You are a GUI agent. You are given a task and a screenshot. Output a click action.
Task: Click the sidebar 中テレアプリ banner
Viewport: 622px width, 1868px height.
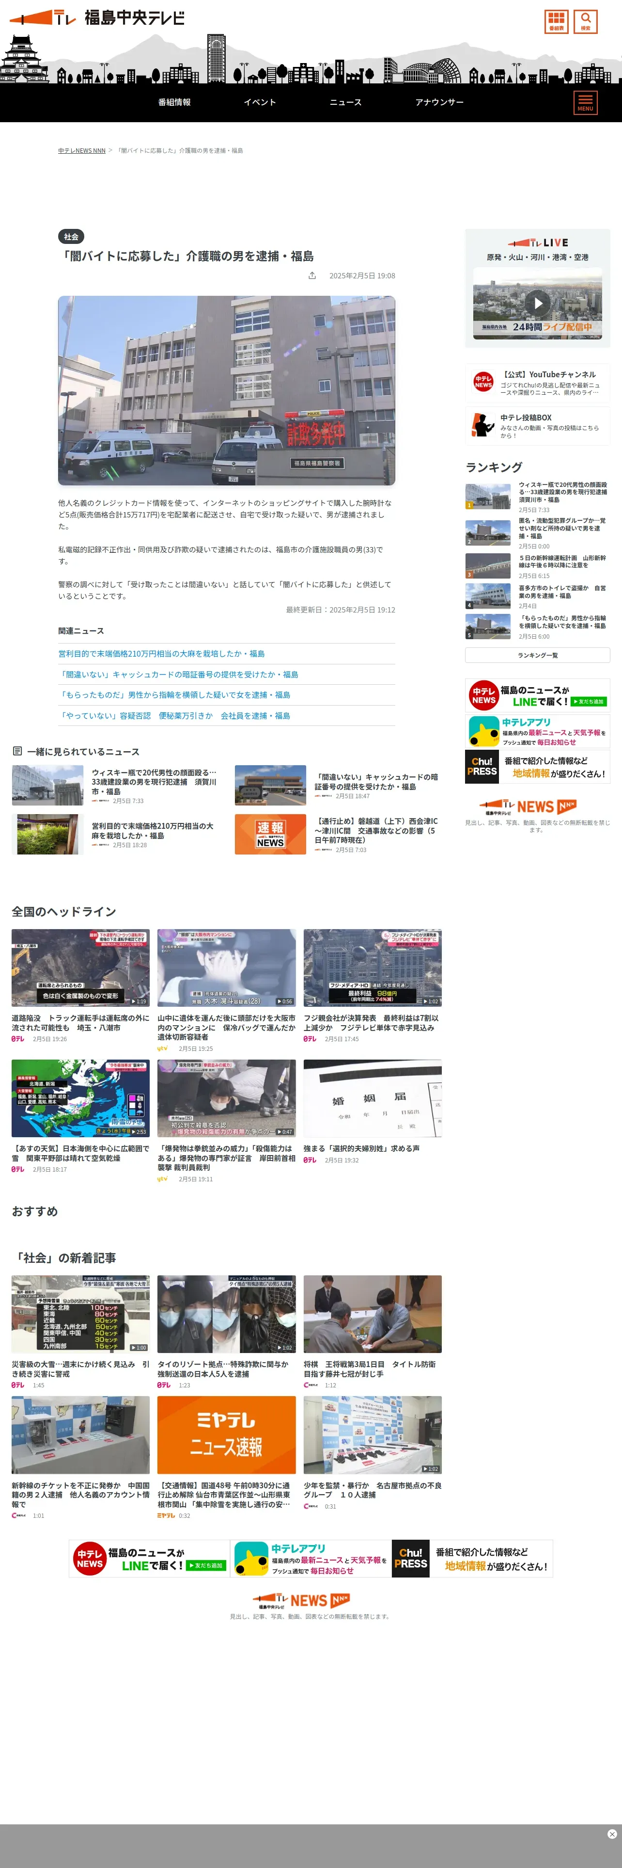[x=537, y=731]
